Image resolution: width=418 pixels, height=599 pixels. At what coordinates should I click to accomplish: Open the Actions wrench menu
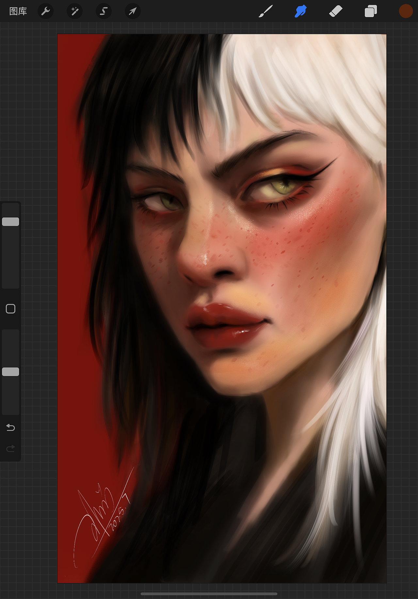click(45, 11)
